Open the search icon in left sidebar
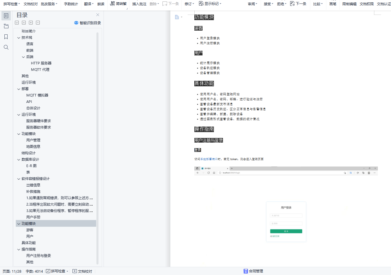 pos(6,47)
